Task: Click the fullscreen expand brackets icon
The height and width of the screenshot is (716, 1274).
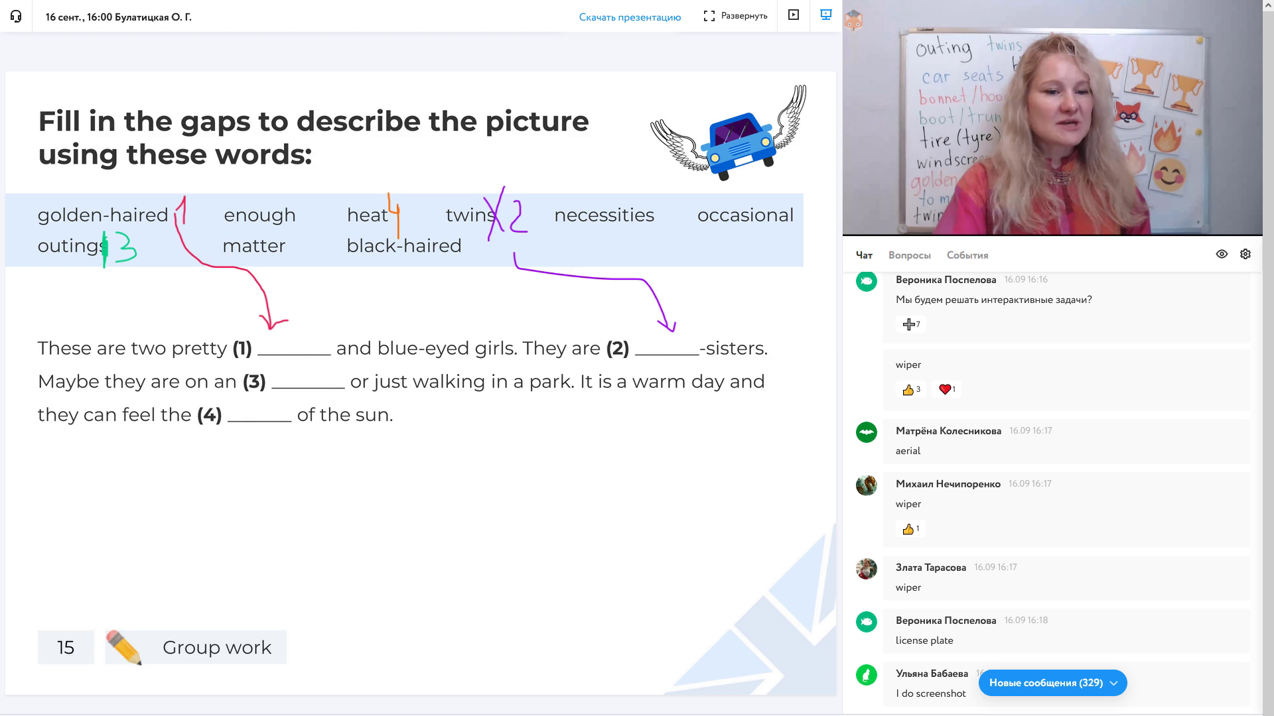Action: [709, 16]
